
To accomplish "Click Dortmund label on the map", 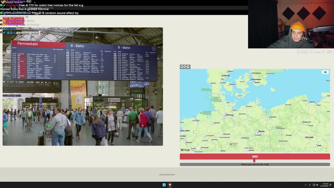I will [205, 148].
